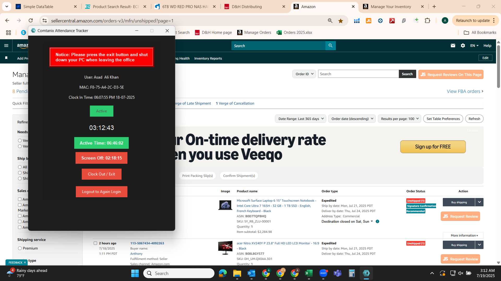Image resolution: width=501 pixels, height=281 pixels.
Task: Click Clock Out / Exit in Attendance Tracker
Action: 102,174
